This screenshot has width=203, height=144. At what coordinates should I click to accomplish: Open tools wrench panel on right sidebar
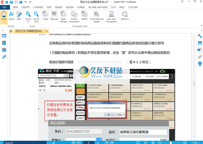click(200, 36)
